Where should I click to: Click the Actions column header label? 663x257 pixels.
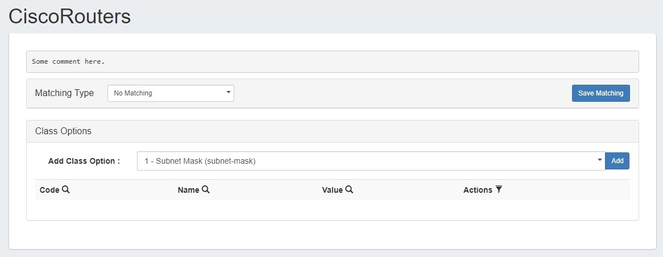click(x=478, y=190)
